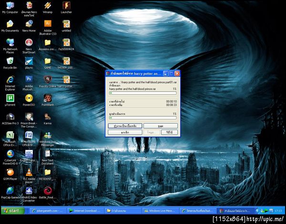Click the WinRAR dialog title bar icon
The height and width of the screenshot is (224, 286).
[x=108, y=74]
